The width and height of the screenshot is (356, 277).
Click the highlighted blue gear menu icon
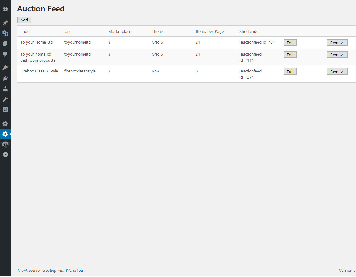(5, 134)
